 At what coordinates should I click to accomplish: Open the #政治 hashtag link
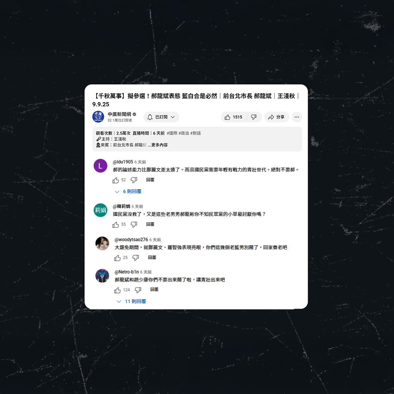point(184,133)
